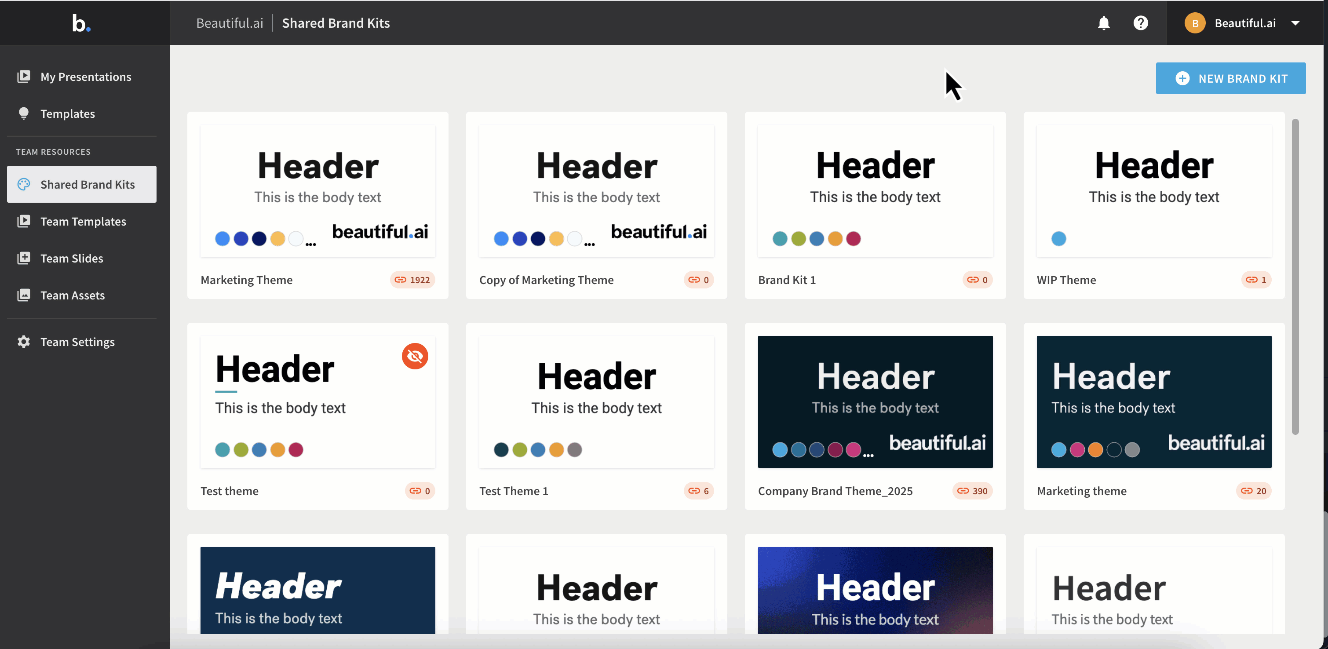Click the color overflow dots in Marketing Theme

(311, 244)
